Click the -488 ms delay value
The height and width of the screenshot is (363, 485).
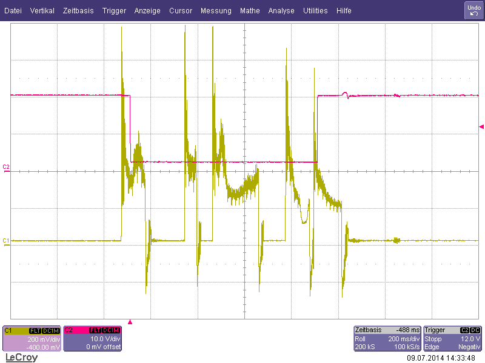click(x=408, y=330)
